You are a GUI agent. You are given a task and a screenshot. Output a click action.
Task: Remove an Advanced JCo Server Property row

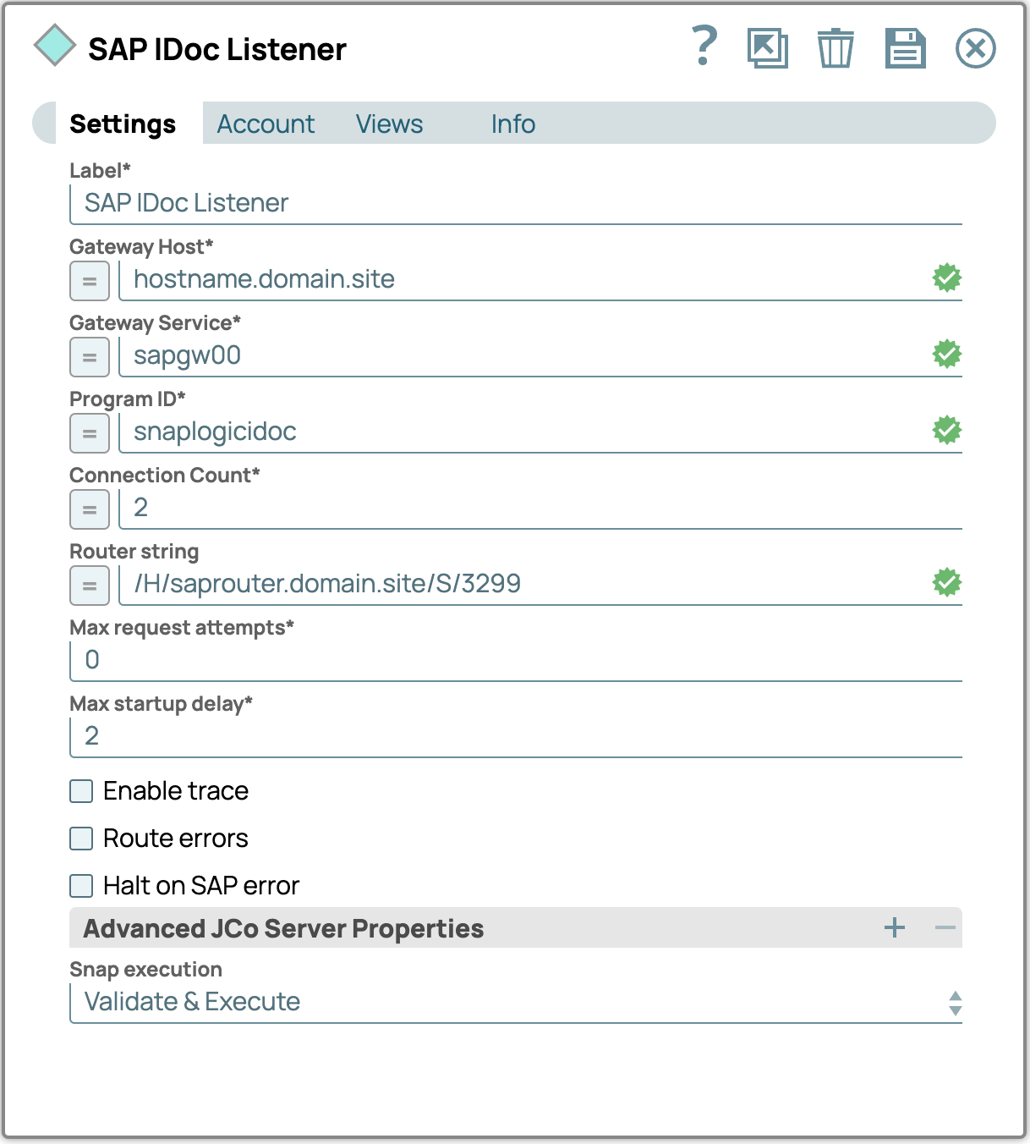(x=945, y=928)
